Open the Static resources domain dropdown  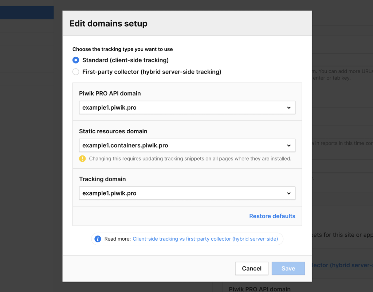click(x=187, y=145)
